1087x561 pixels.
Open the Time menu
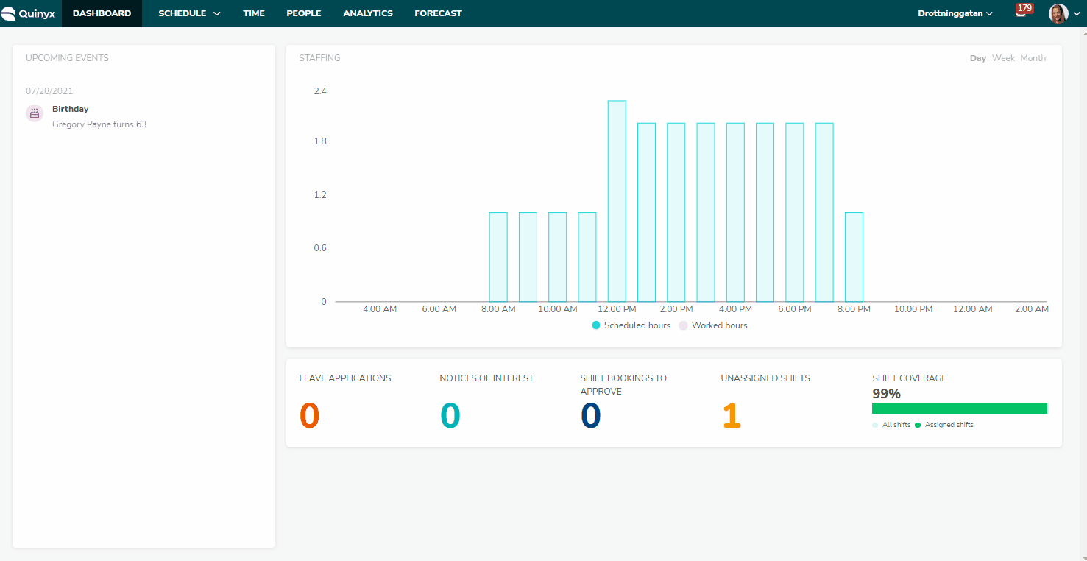click(x=254, y=13)
